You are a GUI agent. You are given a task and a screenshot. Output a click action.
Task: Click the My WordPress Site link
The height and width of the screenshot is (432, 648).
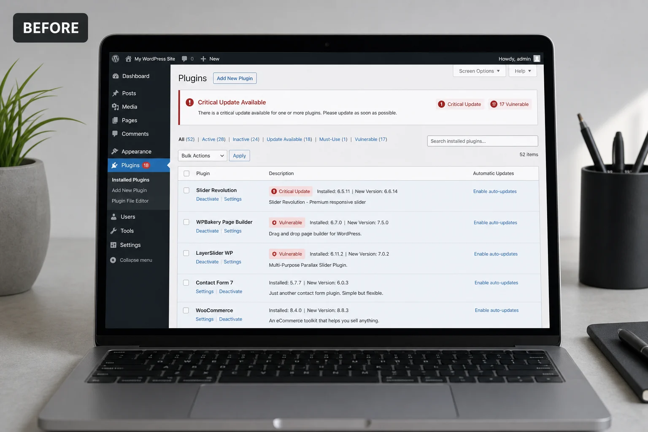pos(155,59)
